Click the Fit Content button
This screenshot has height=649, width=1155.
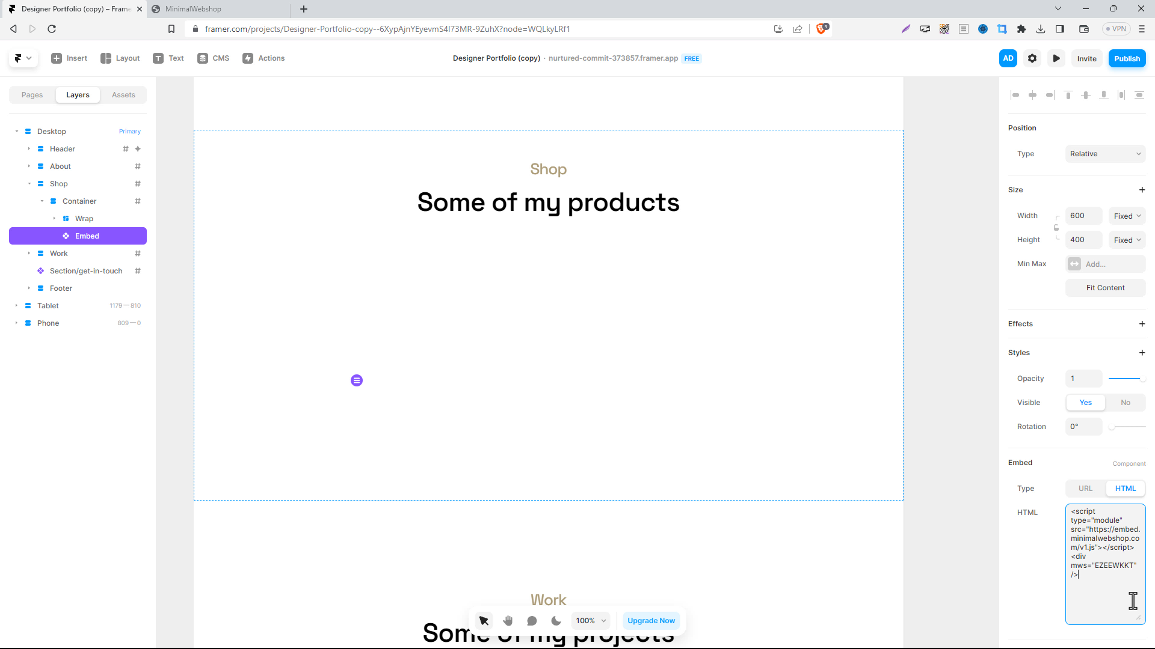tap(1105, 288)
